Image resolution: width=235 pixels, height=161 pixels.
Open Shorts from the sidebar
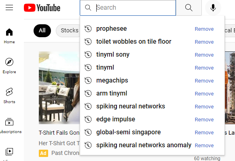[x=9, y=95]
